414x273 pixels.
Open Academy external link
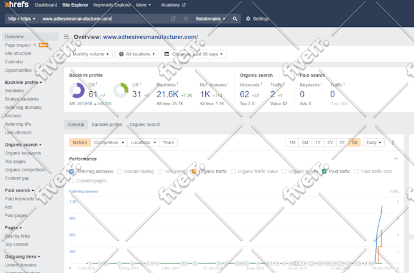[173, 5]
